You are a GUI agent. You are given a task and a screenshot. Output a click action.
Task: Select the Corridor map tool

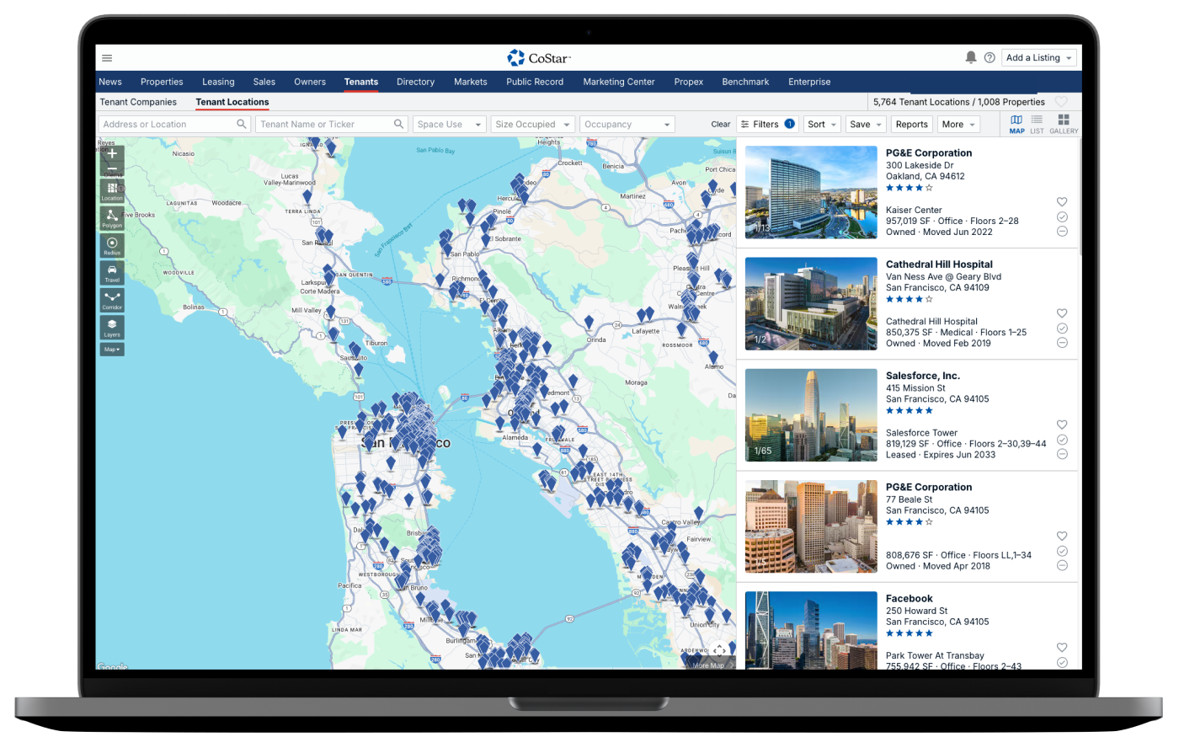[x=112, y=300]
